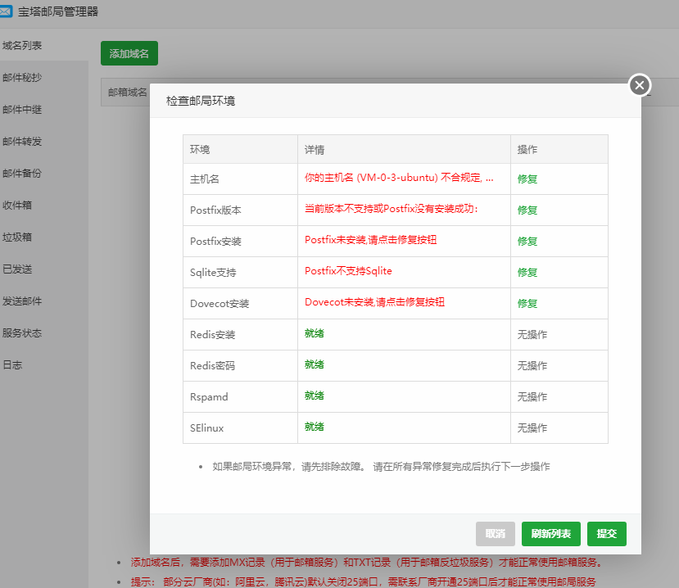
Task: Click 修复 for Sqlite支持 row
Action: (x=527, y=272)
